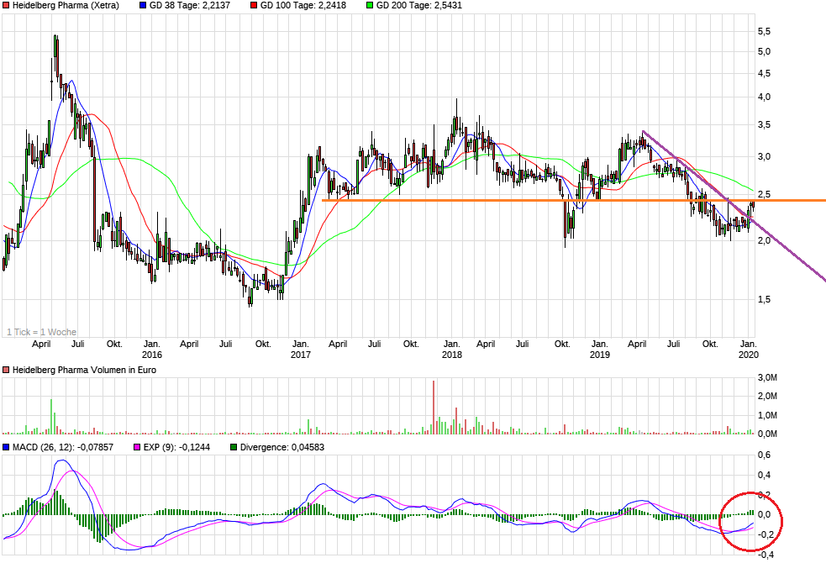Click the orange horizontal support line
The width and height of the screenshot is (826, 563).
tap(504, 200)
